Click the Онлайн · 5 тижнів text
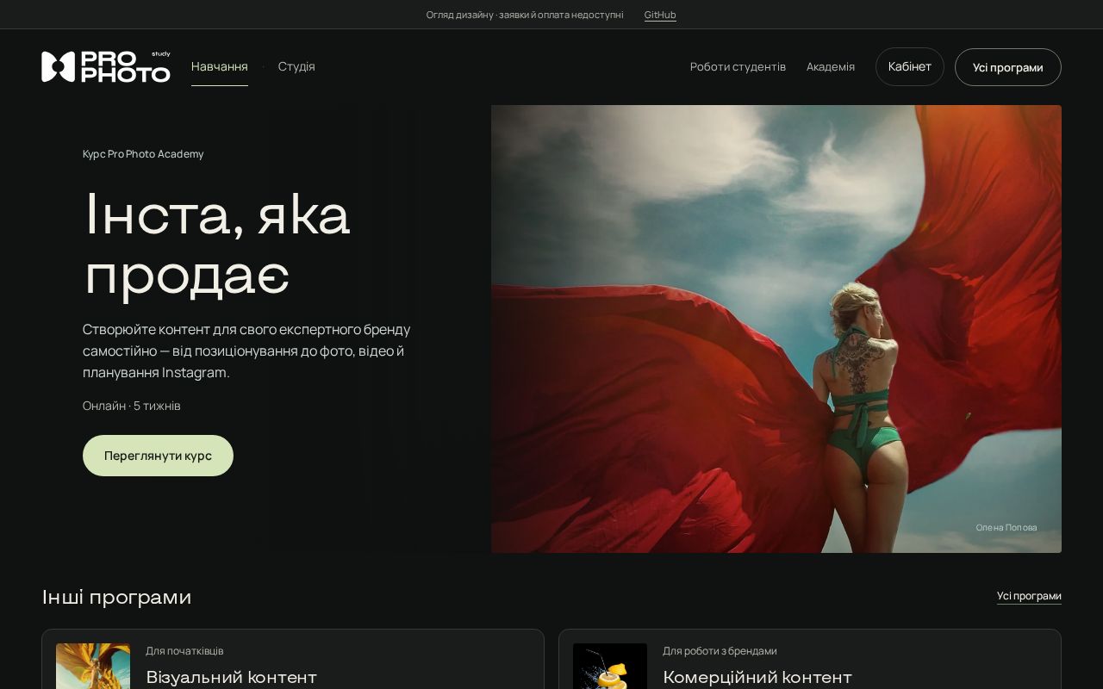The height and width of the screenshot is (689, 1103). tap(132, 406)
